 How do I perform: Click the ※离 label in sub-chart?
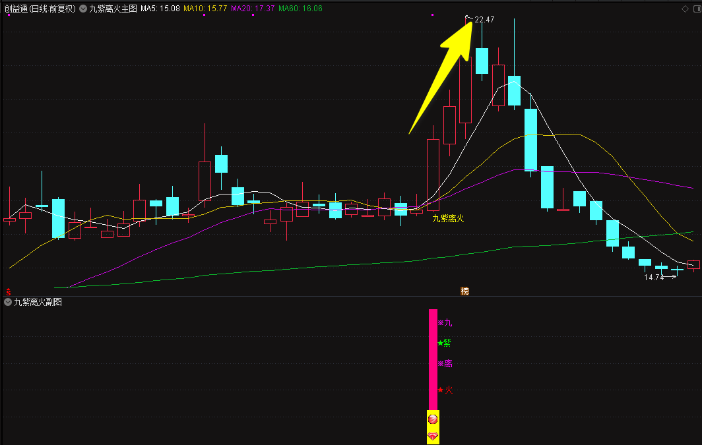tap(445, 364)
